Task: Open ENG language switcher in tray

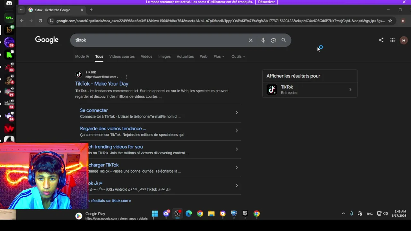Action: 370,214
